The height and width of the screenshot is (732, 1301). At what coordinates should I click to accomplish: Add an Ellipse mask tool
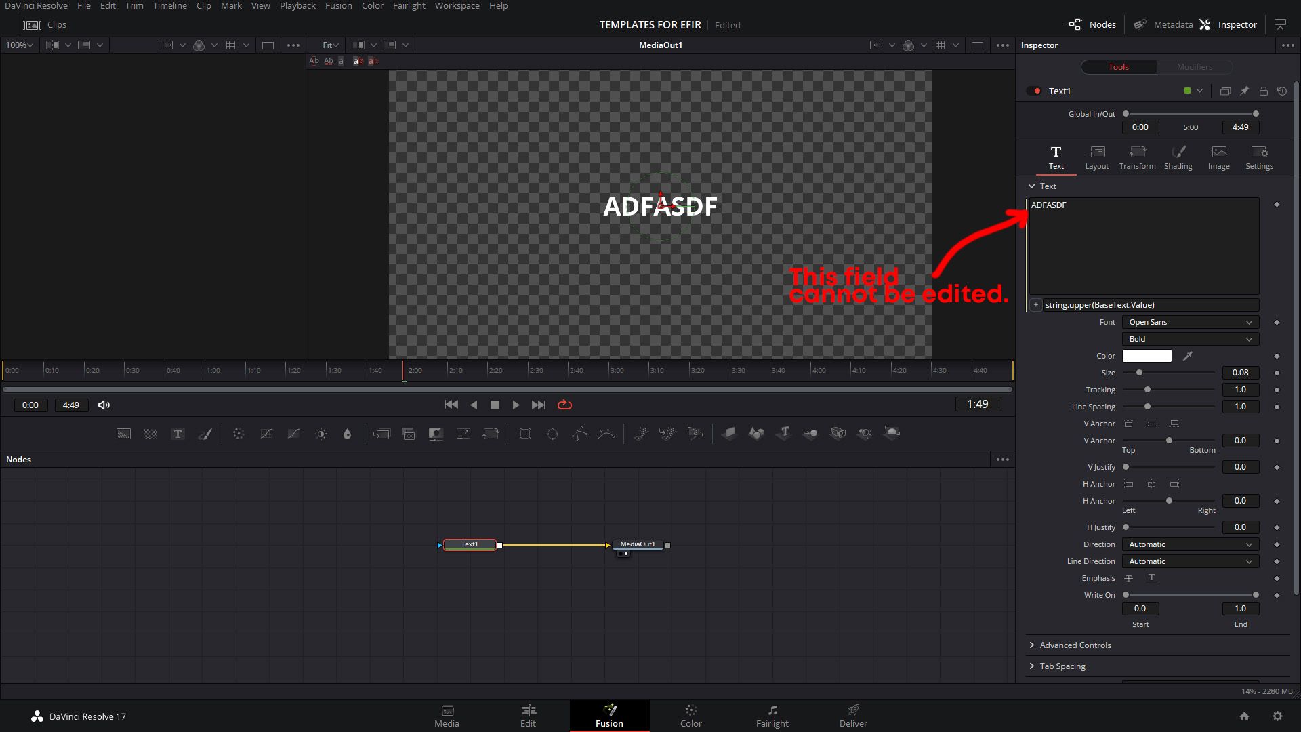[552, 434]
